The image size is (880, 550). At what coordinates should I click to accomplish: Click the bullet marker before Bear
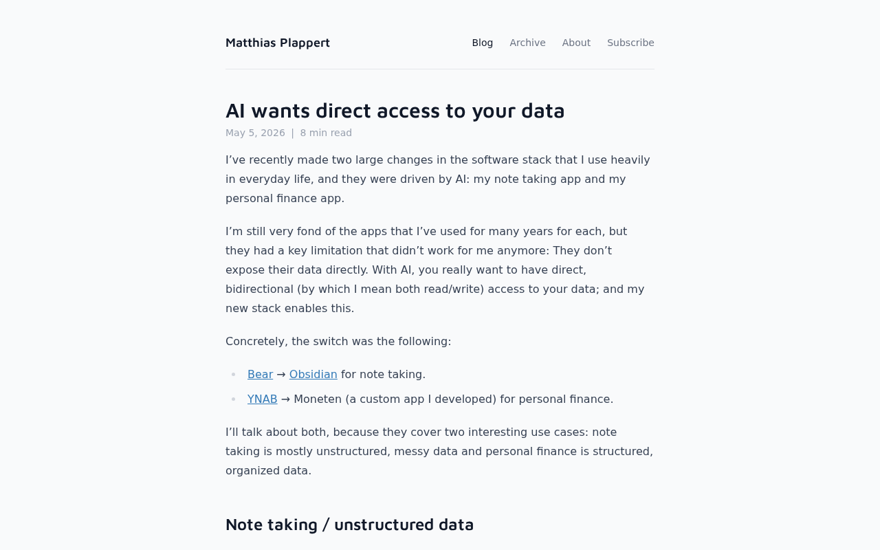(234, 375)
